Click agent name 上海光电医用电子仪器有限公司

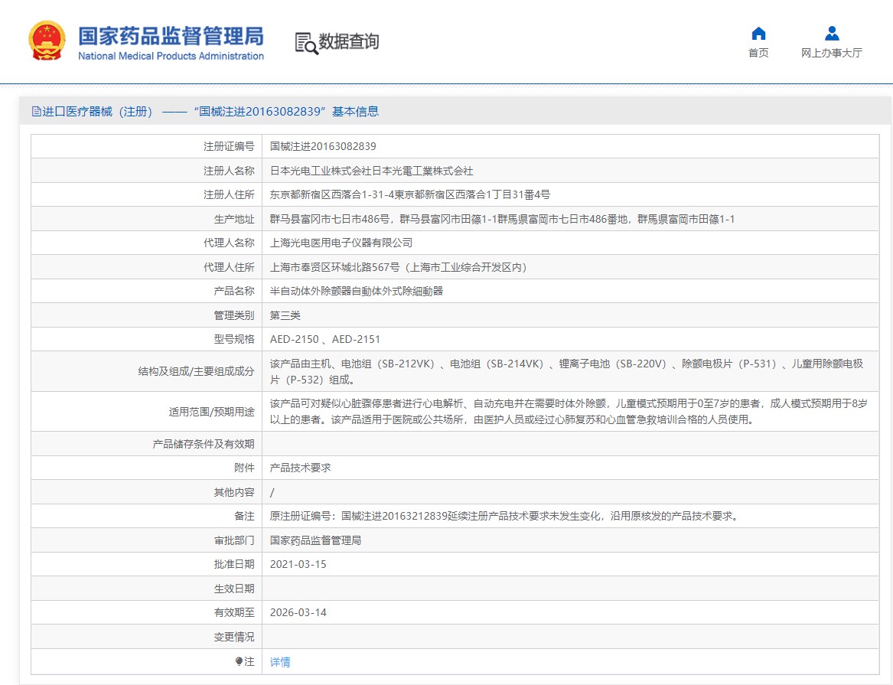pyautogui.click(x=341, y=243)
